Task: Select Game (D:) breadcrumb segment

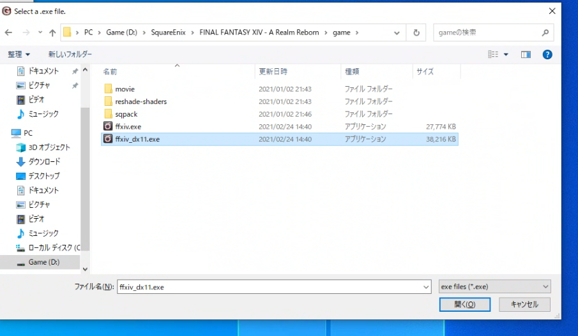Action: tap(121, 33)
